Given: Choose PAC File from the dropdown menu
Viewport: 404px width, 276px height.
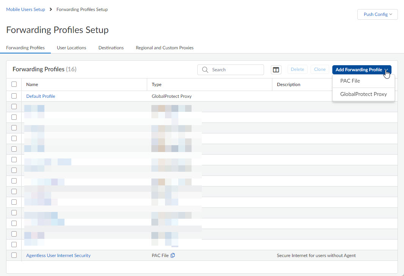Looking at the screenshot, I should tap(350, 81).
